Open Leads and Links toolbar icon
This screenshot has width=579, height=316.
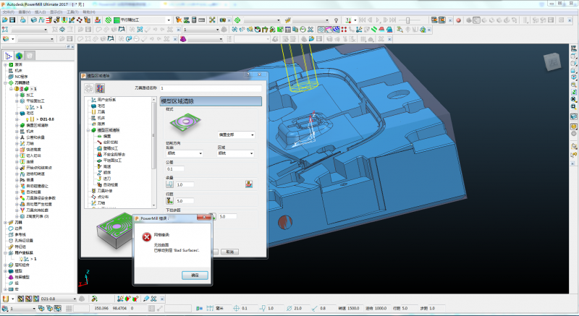coord(64,20)
